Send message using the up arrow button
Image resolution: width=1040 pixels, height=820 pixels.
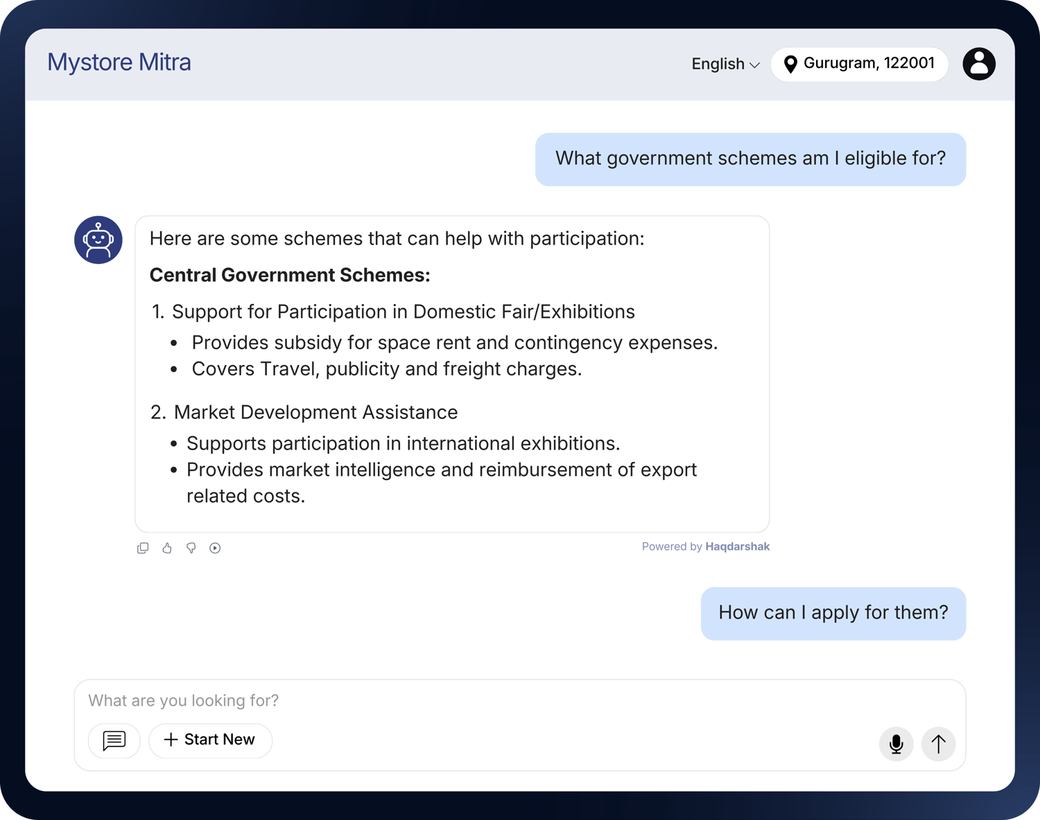coord(938,744)
